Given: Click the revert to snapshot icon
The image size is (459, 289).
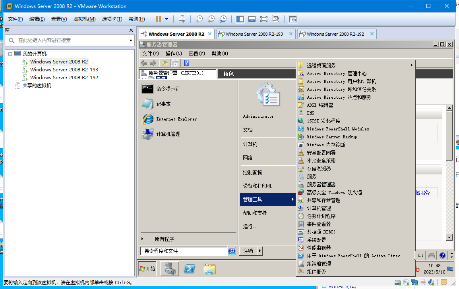Looking at the screenshot, I should click(211, 19).
